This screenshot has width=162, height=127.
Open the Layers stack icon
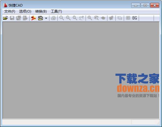pyautogui.click(x=120, y=18)
